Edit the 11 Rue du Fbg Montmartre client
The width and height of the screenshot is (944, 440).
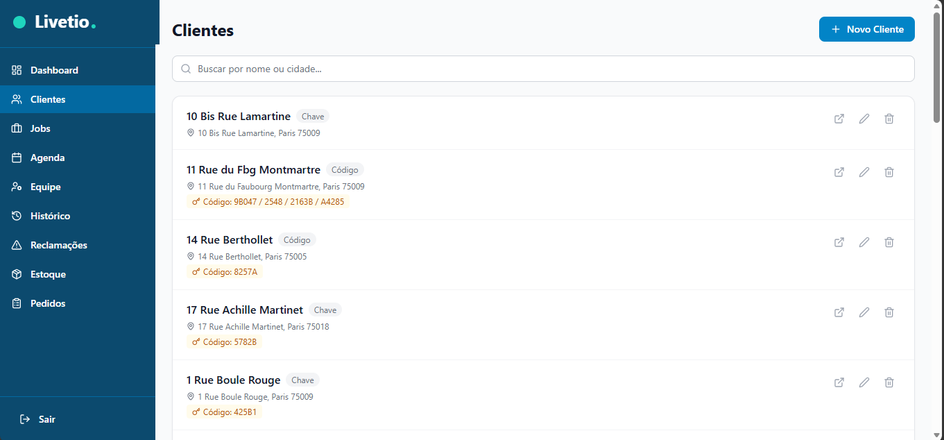864,172
